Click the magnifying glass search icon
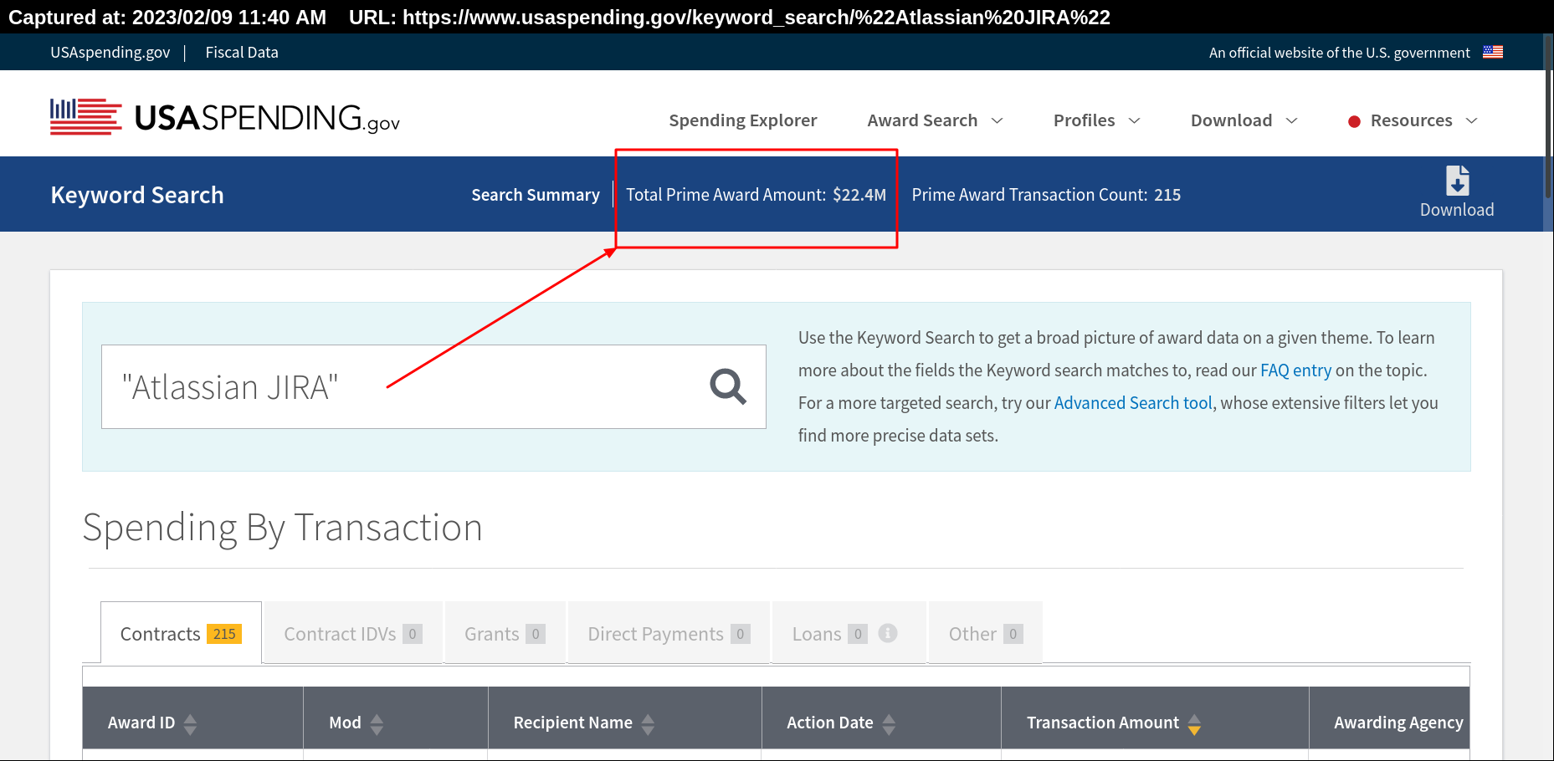This screenshot has width=1554, height=761. [x=728, y=386]
